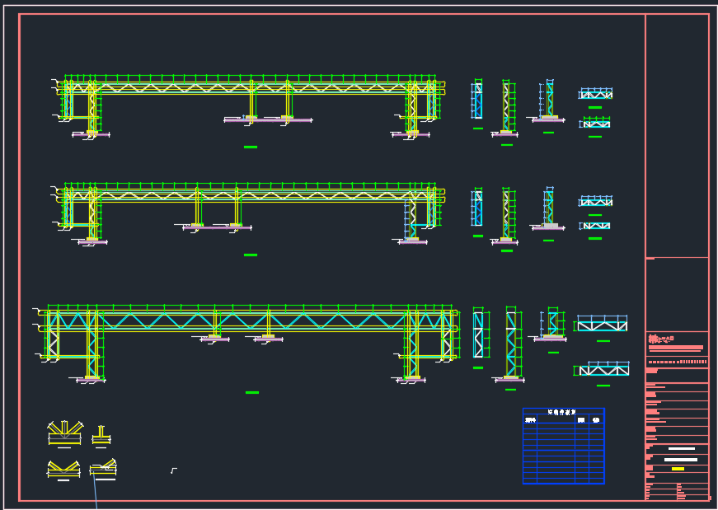Click the green label under the top truss elevation
Screen dimensions: 718x510
(251, 147)
